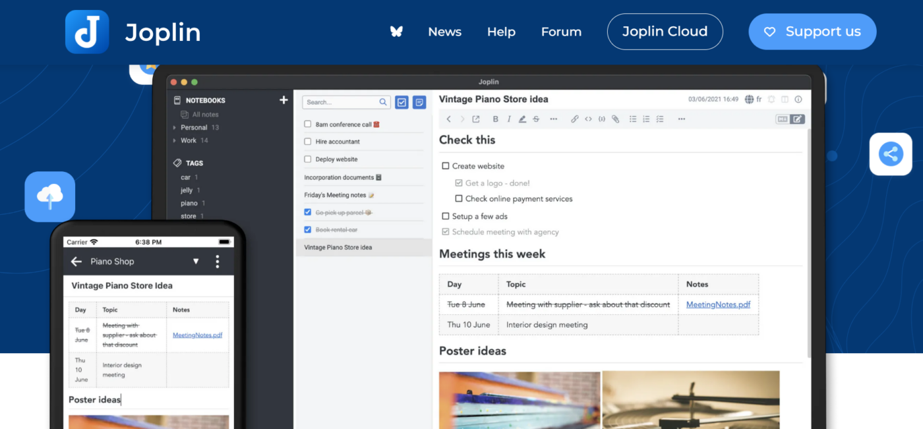The width and height of the screenshot is (923, 429).
Task: Create a new to-do with checkbox button
Action: tap(402, 102)
